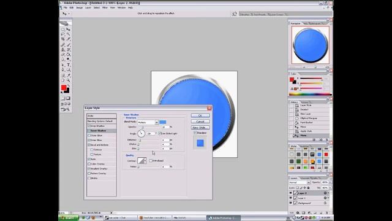392x221 pixels.
Task: Click Cancel in Layer Style dialog
Action: click(x=200, y=122)
